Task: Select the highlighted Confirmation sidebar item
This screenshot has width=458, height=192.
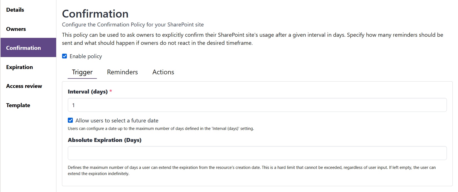Action: click(24, 48)
